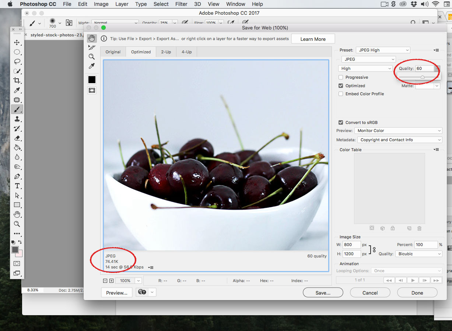The height and width of the screenshot is (331, 452).
Task: Open the Preset dropdown showing JPEG High
Action: 383,50
